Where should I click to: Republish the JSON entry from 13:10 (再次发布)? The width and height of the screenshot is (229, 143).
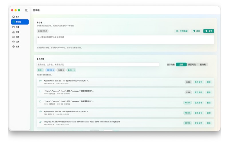(198, 92)
